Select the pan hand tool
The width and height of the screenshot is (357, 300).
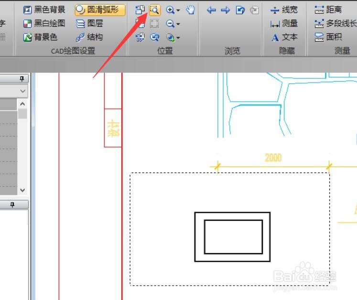(190, 10)
